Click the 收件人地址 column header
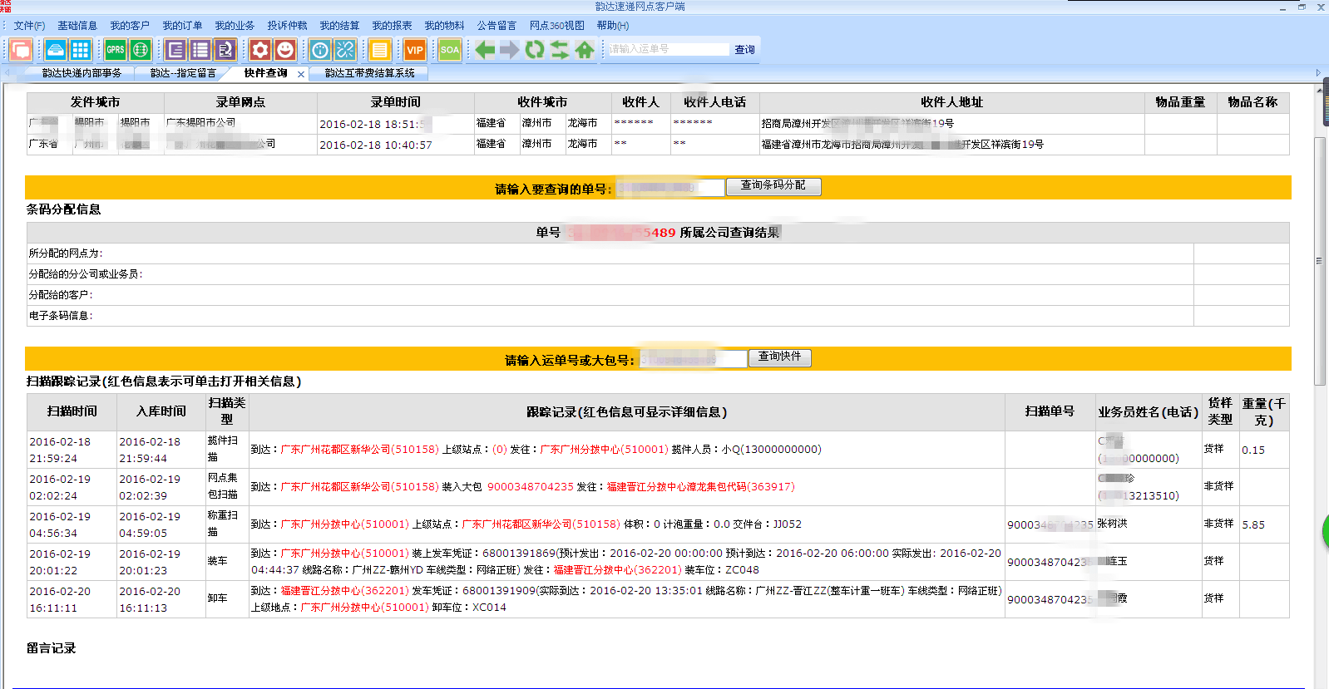Viewport: 1329px width, 689px height. tap(951, 102)
